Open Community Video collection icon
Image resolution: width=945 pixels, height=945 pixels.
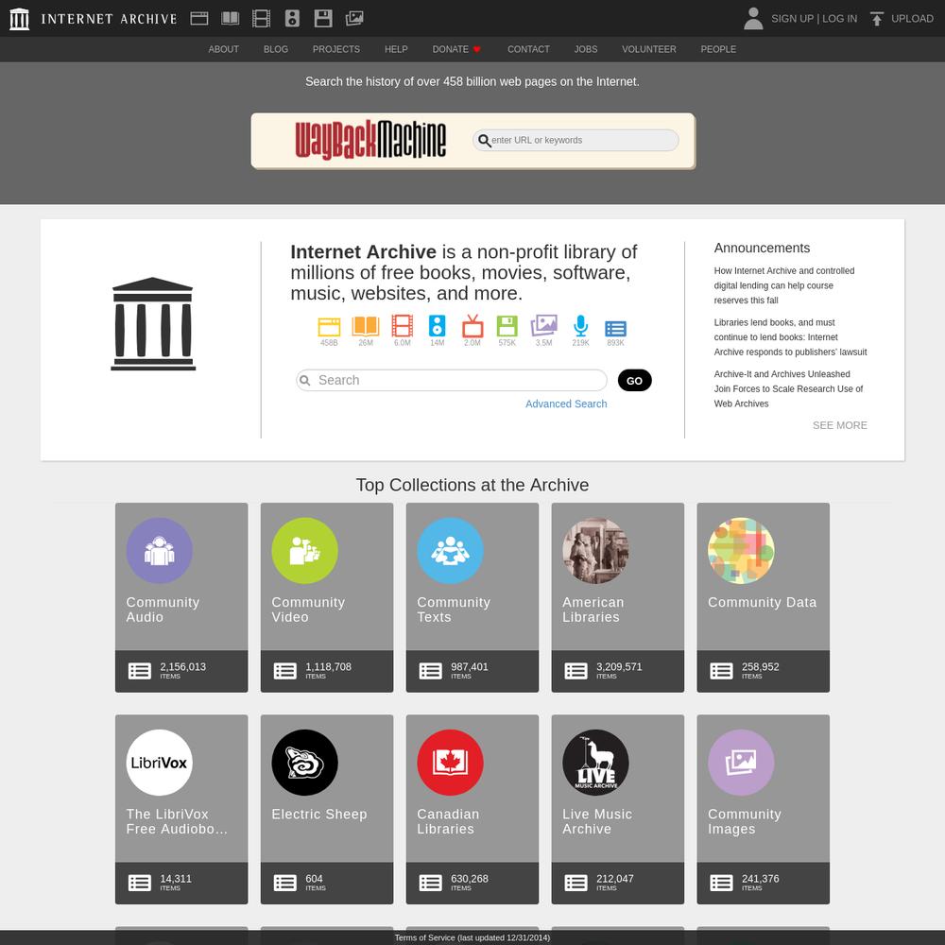(x=304, y=550)
